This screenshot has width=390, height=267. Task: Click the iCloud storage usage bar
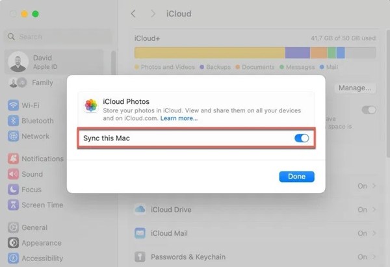(x=255, y=53)
